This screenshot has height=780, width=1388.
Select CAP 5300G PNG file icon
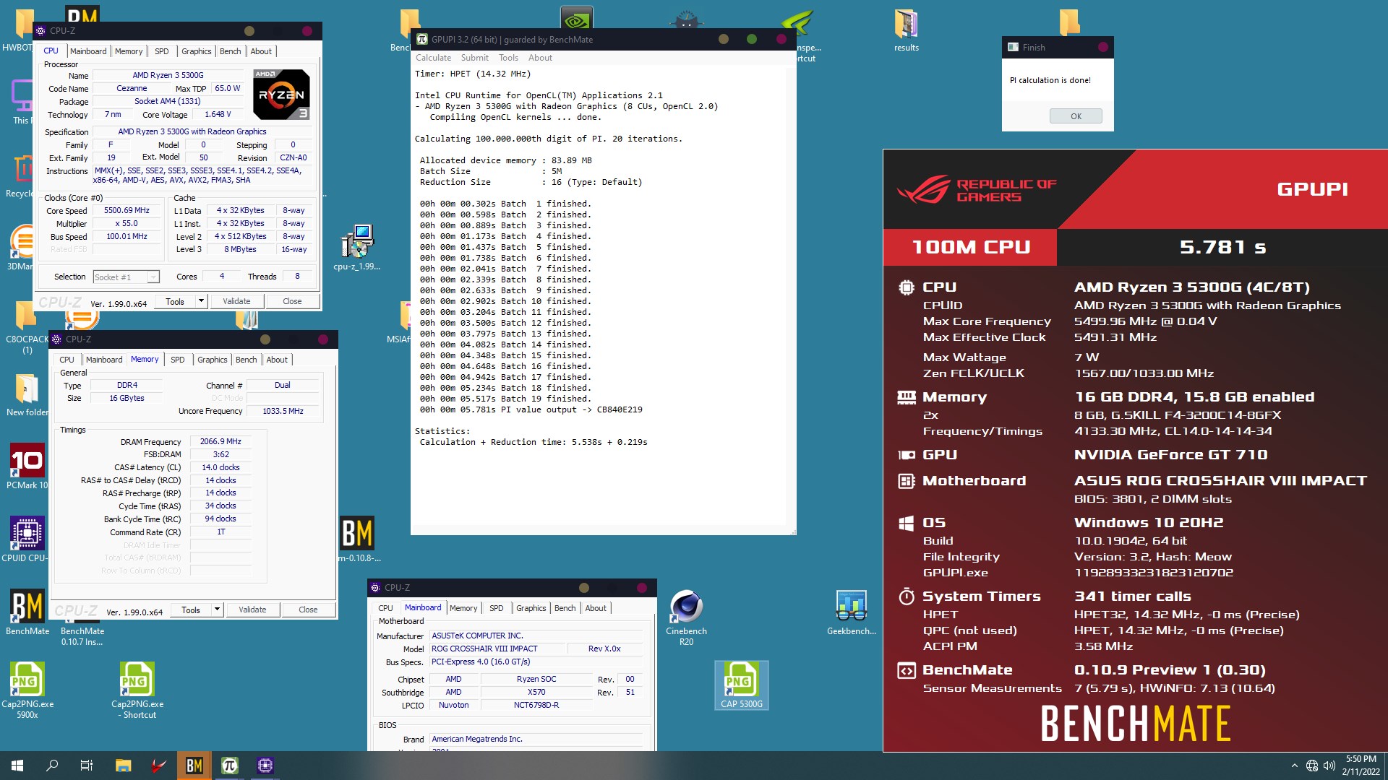[x=741, y=685]
